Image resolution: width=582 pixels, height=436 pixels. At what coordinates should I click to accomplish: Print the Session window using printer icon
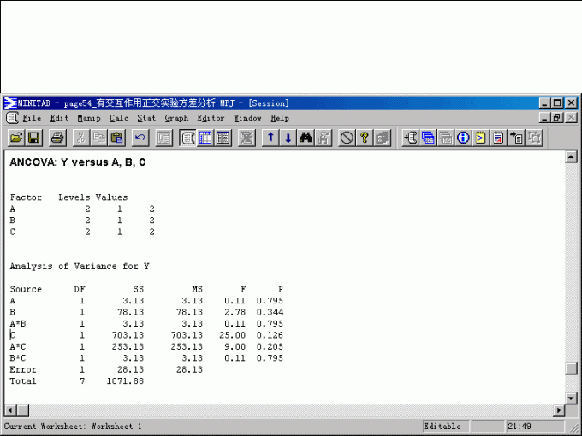(57, 138)
